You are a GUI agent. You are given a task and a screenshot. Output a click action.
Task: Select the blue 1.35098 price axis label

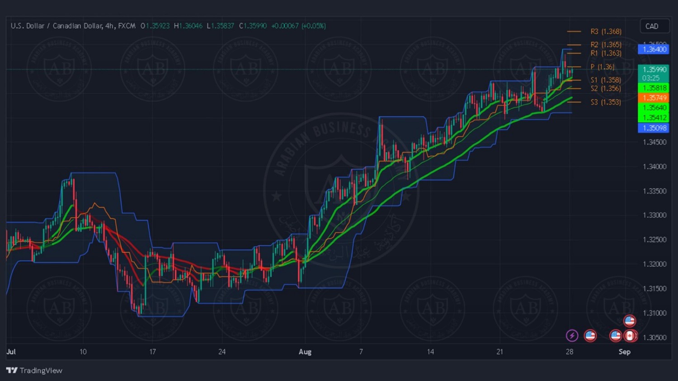coord(653,128)
